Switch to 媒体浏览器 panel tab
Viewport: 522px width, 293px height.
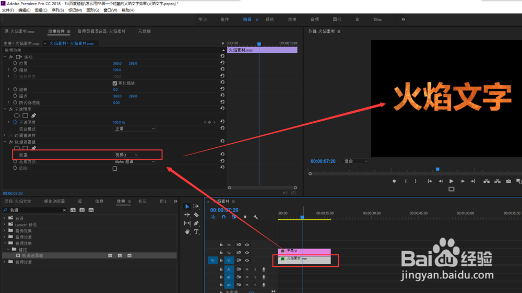(54, 202)
